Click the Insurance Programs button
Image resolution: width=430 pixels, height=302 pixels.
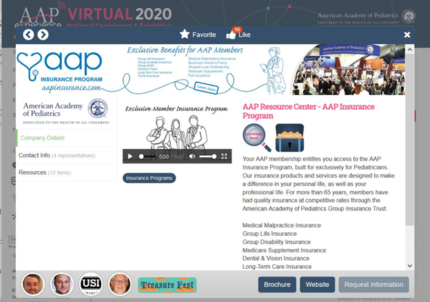click(149, 178)
